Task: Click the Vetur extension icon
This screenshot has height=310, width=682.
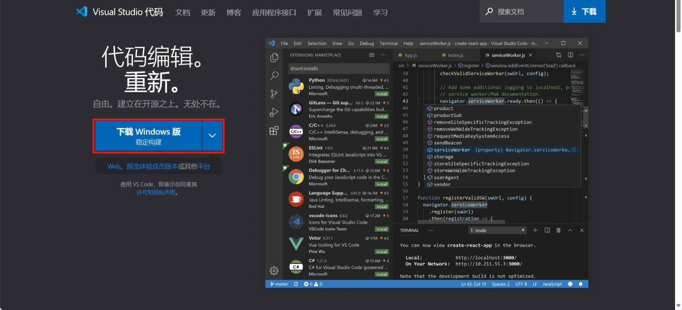Action: pyautogui.click(x=296, y=244)
